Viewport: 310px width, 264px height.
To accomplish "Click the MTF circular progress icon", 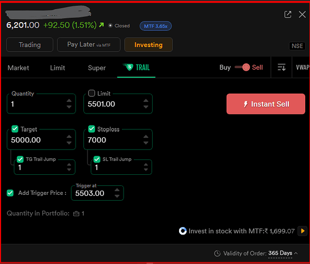I will tap(183, 231).
